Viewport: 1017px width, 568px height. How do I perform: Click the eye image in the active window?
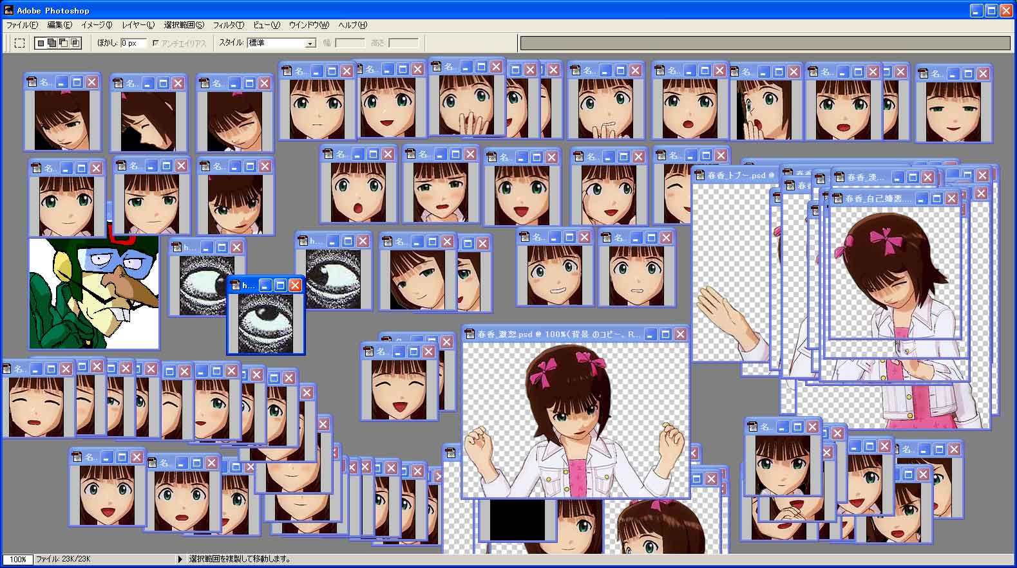point(265,323)
